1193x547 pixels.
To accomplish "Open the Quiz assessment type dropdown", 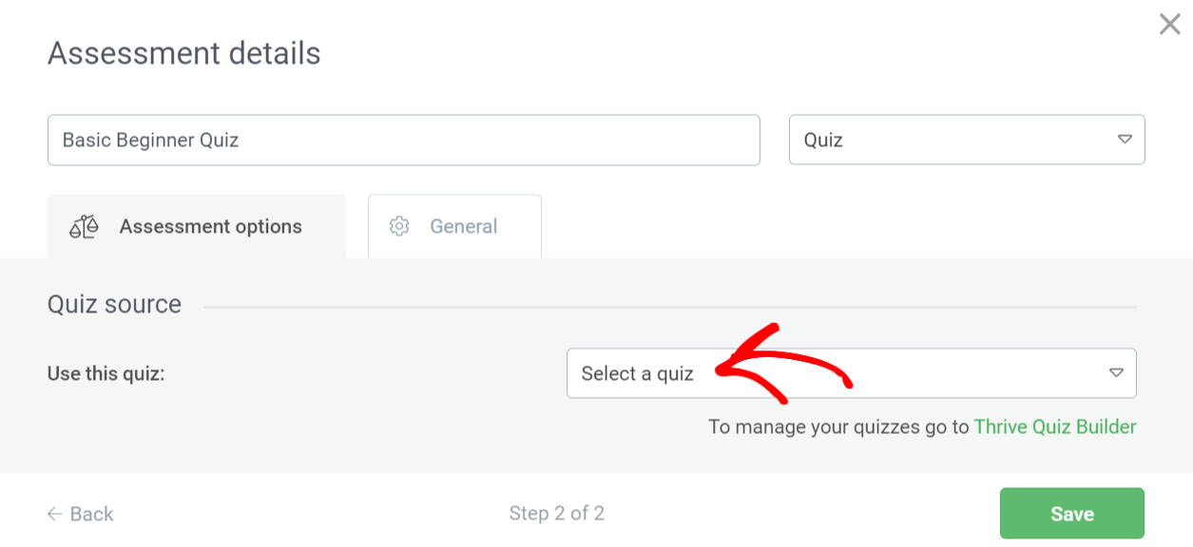I will click(966, 140).
